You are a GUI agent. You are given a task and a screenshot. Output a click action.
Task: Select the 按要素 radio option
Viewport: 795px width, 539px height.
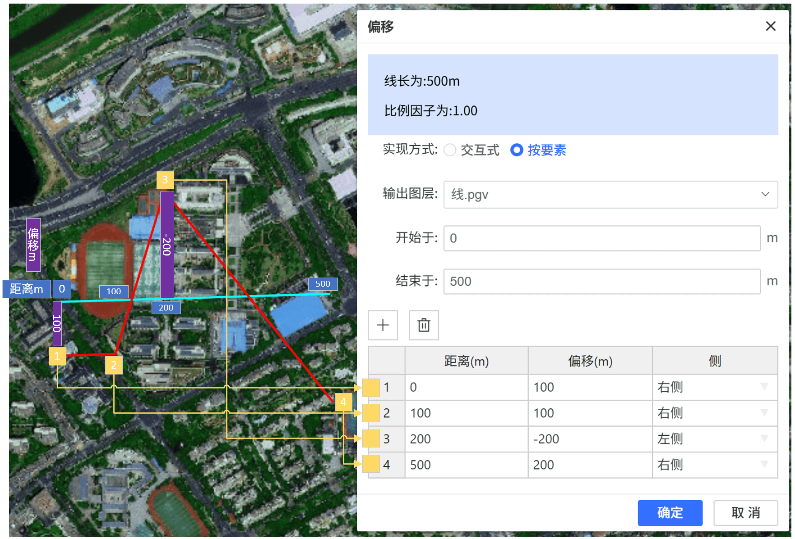click(517, 150)
